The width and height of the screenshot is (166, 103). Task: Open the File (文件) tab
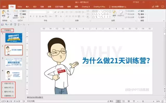(4, 7)
